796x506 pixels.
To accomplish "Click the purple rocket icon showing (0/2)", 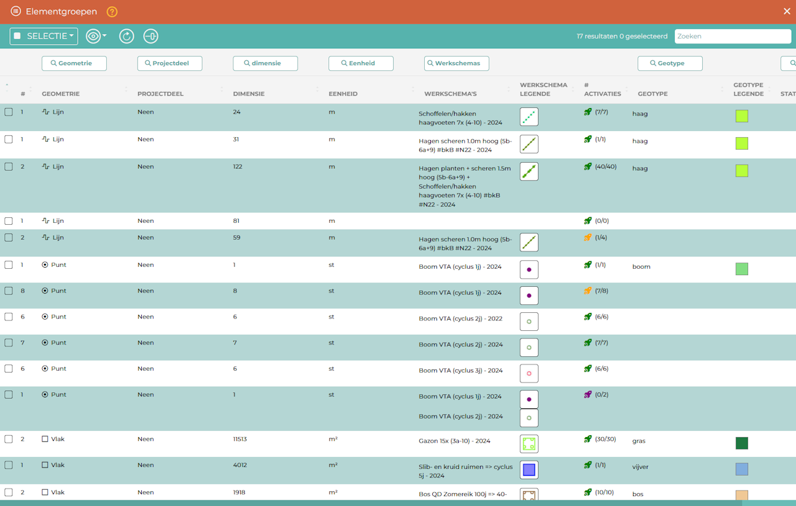I will click(x=588, y=395).
